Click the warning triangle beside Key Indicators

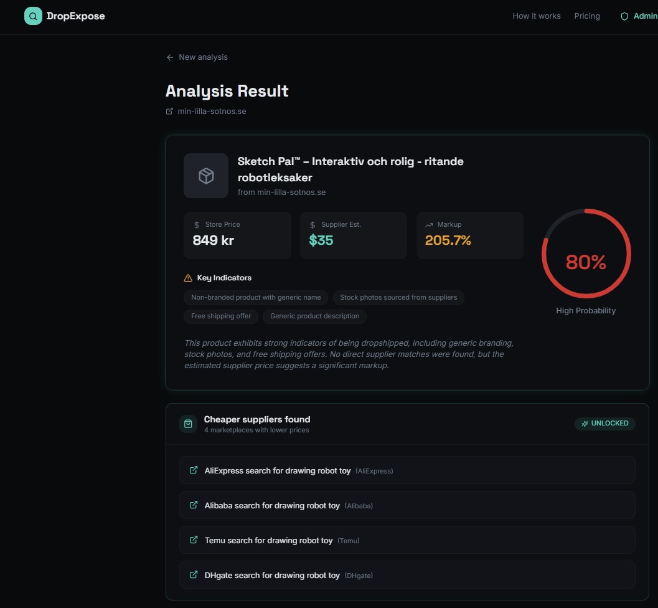point(187,278)
